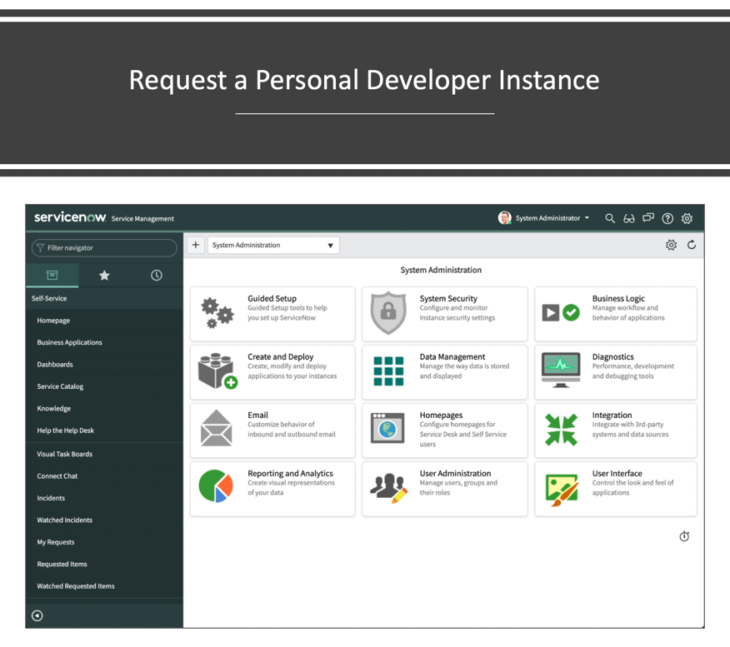Switch to the favorites star tab

(x=104, y=276)
